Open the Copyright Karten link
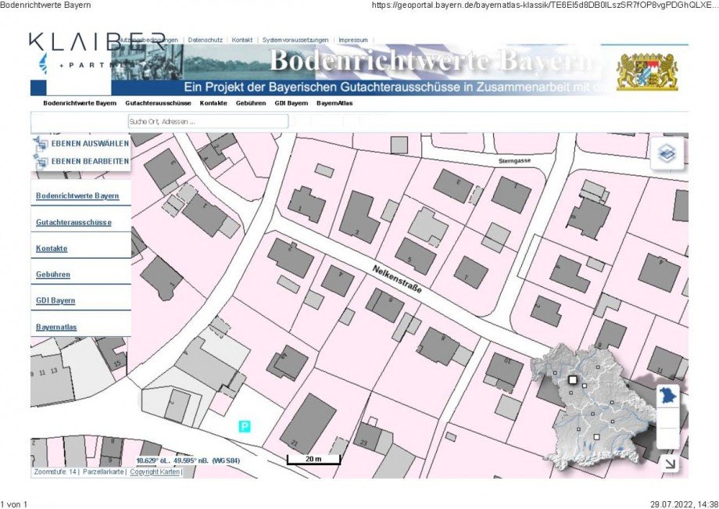 click(x=155, y=471)
